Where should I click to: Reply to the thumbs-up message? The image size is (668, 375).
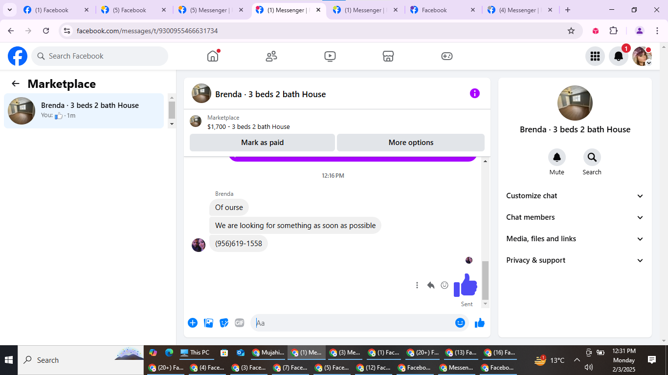431,285
